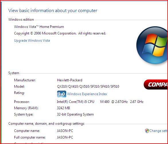Click the Change settings shield icon
This screenshot has height=144, width=168.
point(147,131)
